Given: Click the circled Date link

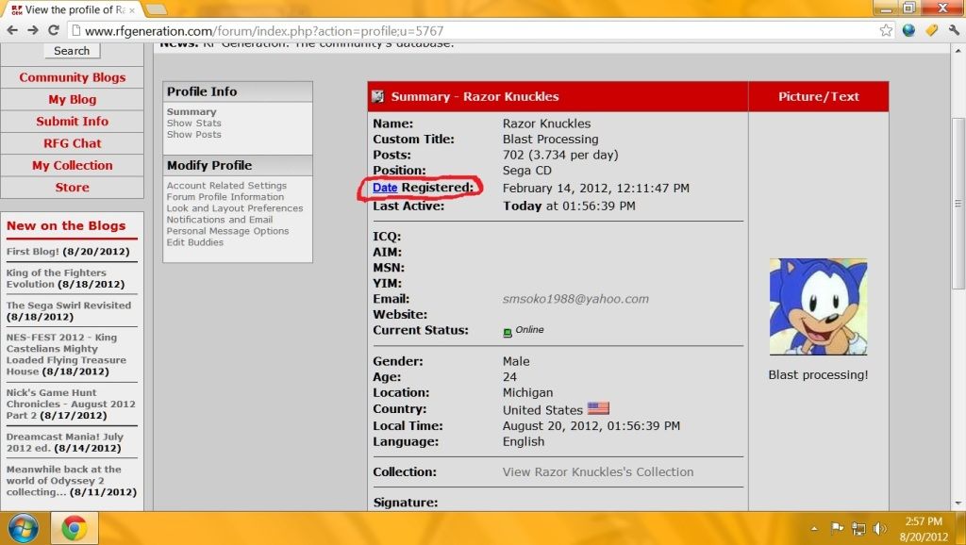Looking at the screenshot, I should click(x=385, y=188).
